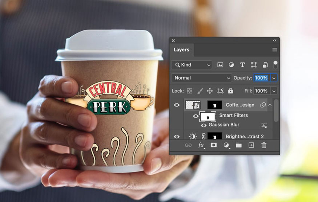318x202 pixels.
Task: Open the fx layer style menu
Action: click(x=201, y=145)
